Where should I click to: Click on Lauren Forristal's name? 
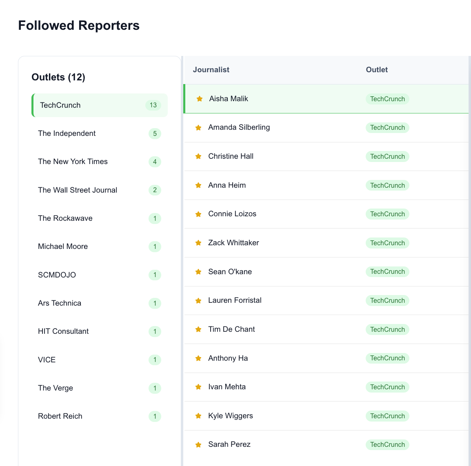pyautogui.click(x=235, y=300)
